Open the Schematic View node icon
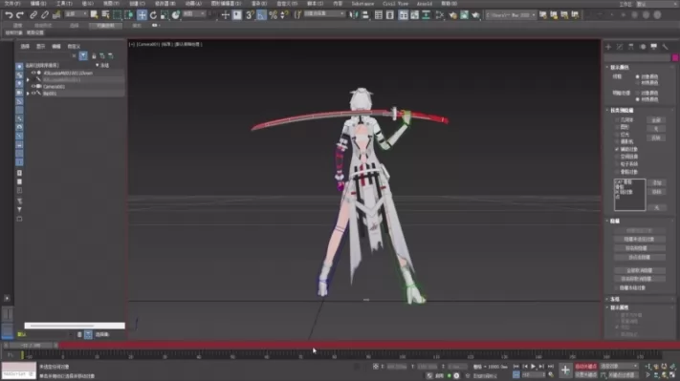Viewport: 680px width, 381px height. tap(440, 15)
